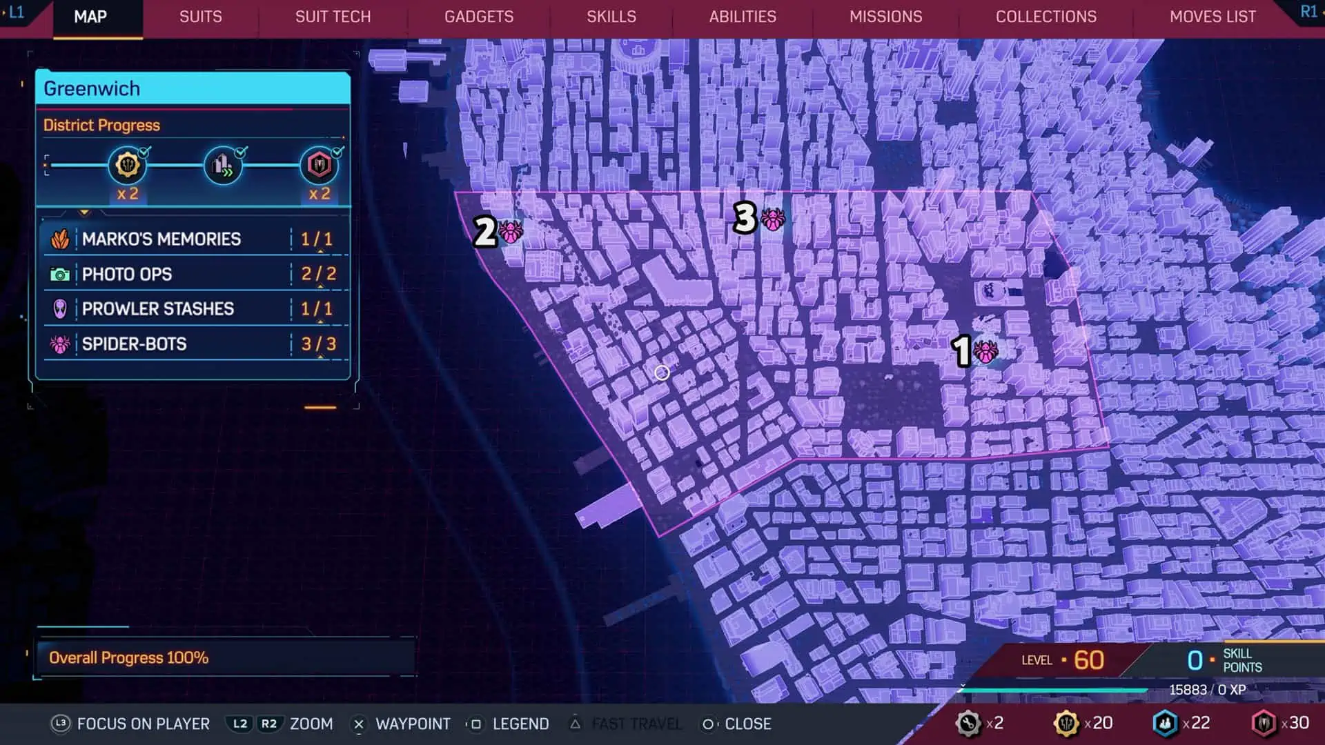1325x745 pixels.
Task: Click the rare tech parts x2 icon
Action: (x=968, y=723)
